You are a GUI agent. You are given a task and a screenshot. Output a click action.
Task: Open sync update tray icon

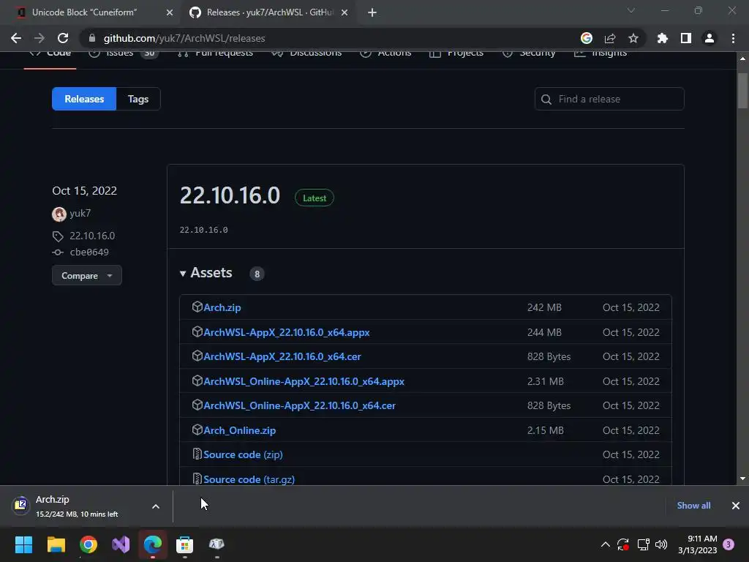pyautogui.click(x=623, y=544)
